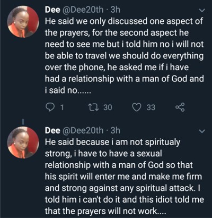
Task: Click the like count showing 33
Action: click(x=151, y=107)
